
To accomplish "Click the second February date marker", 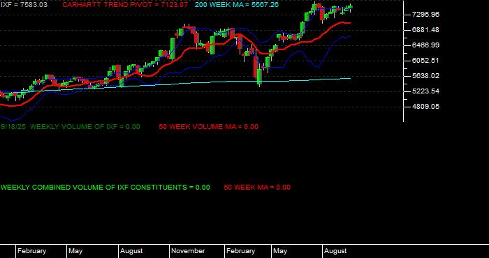I will [240, 251].
